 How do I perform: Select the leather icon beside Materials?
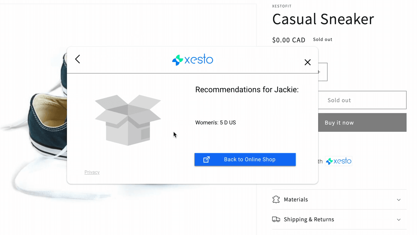[x=276, y=199]
